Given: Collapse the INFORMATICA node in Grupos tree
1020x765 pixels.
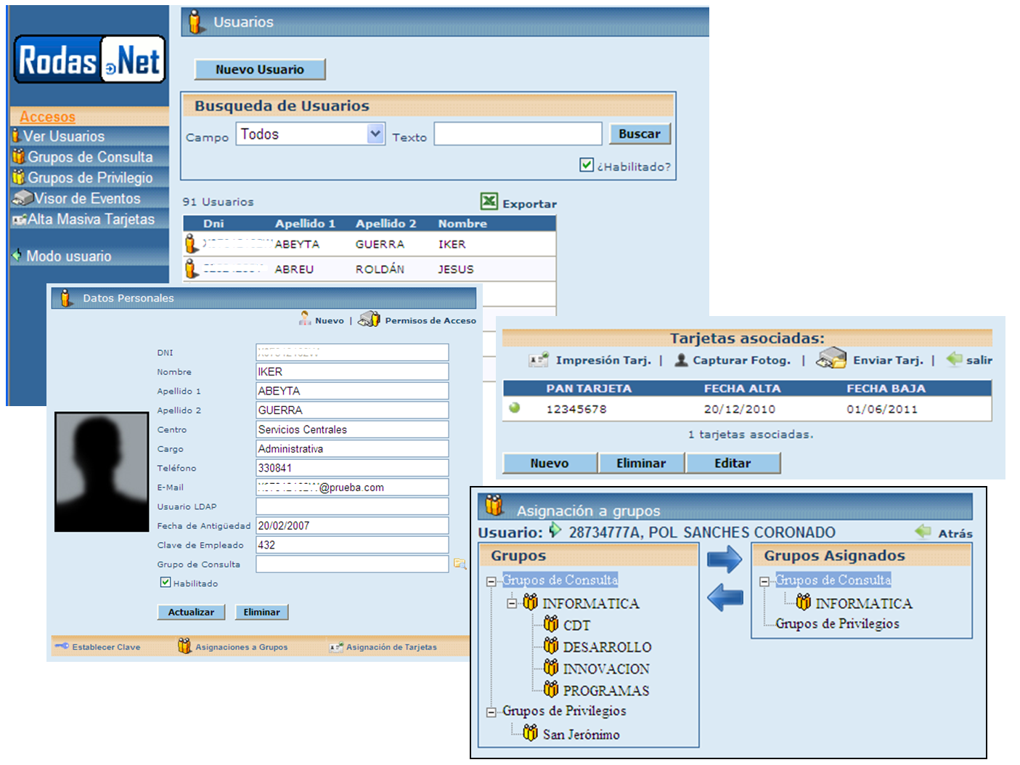Looking at the screenshot, I should coord(512,603).
